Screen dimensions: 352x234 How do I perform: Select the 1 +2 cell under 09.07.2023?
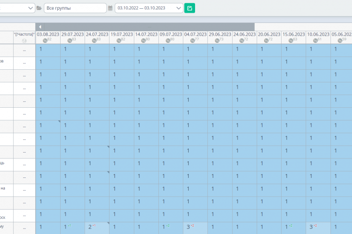point(171,228)
